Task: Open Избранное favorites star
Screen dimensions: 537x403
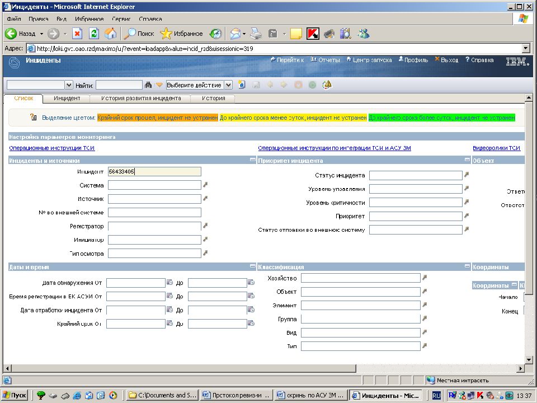Action: (181, 34)
